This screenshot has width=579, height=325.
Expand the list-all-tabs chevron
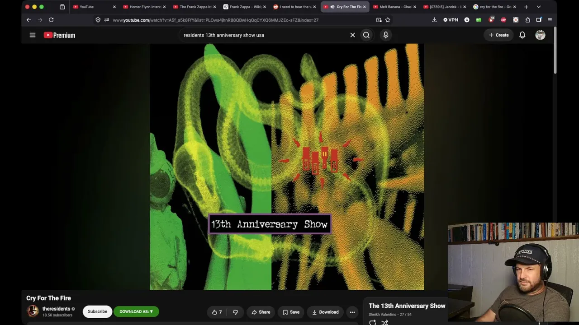[538, 7]
